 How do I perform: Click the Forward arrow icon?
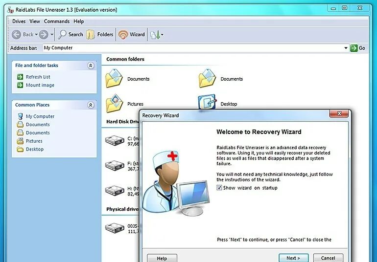(44, 35)
